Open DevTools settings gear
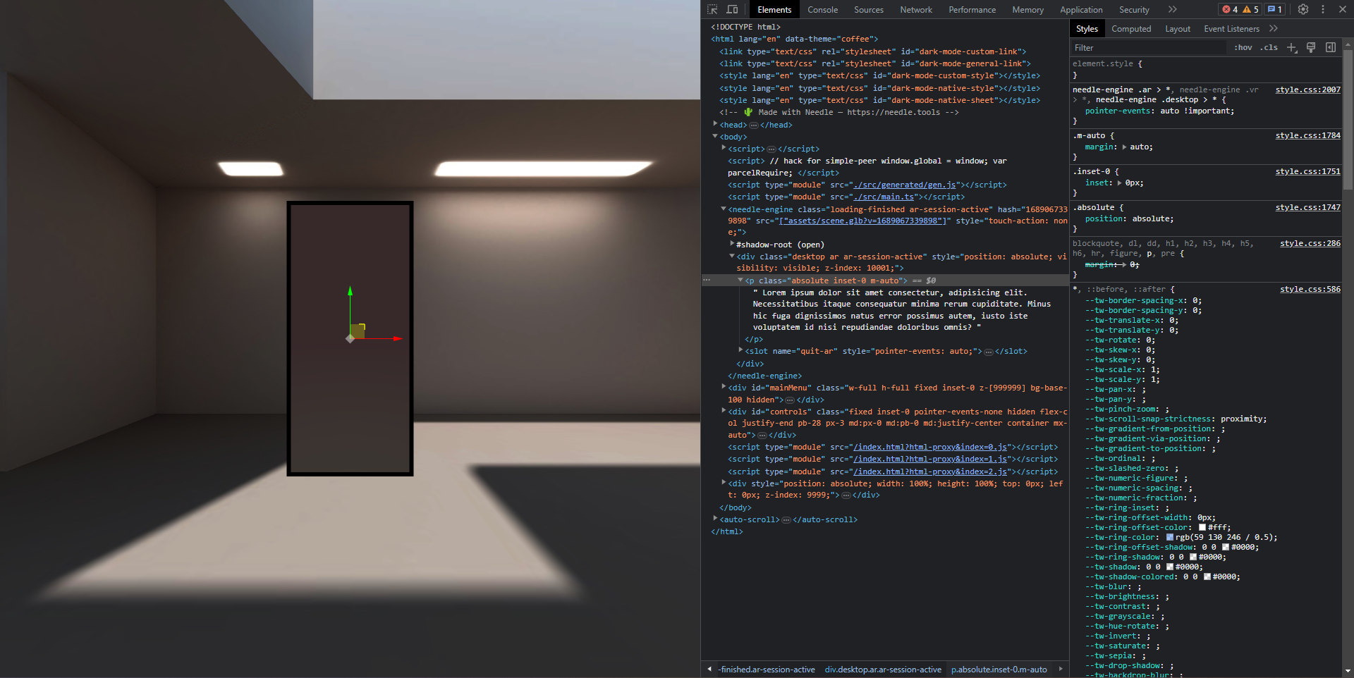Screen dimensions: 1354x678 [1303, 9]
